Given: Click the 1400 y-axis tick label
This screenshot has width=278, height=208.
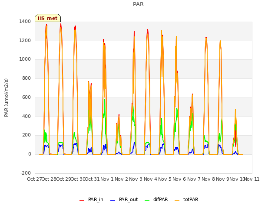Looking at the screenshot, I should (x=25, y=21).
